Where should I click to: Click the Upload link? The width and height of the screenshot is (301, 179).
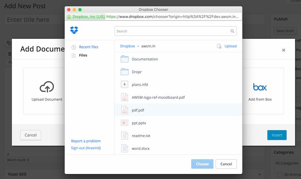(x=231, y=46)
